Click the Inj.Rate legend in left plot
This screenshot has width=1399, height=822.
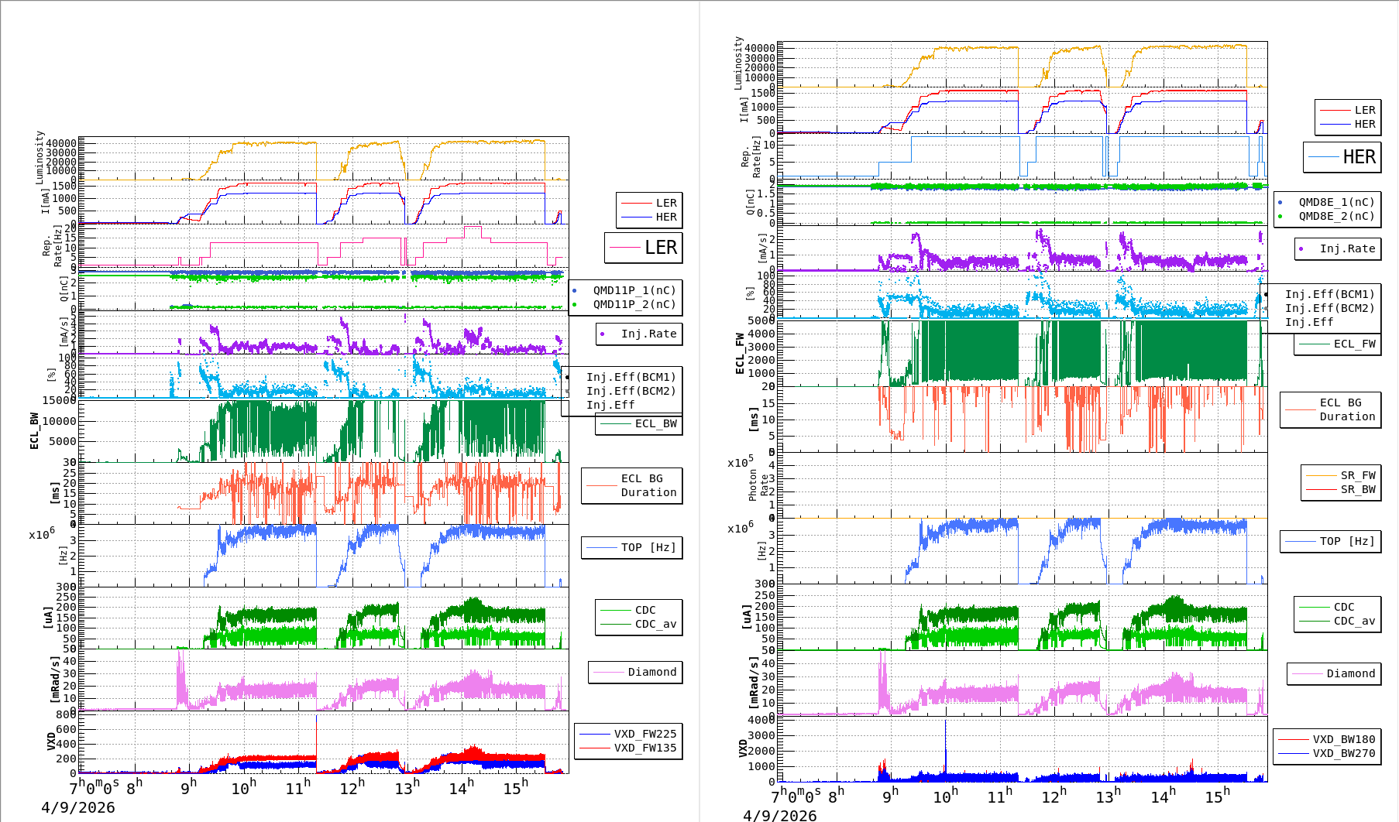pyautogui.click(x=648, y=334)
